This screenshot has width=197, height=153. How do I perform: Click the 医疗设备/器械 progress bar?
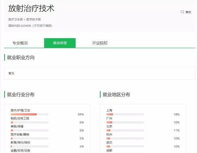[30, 139]
